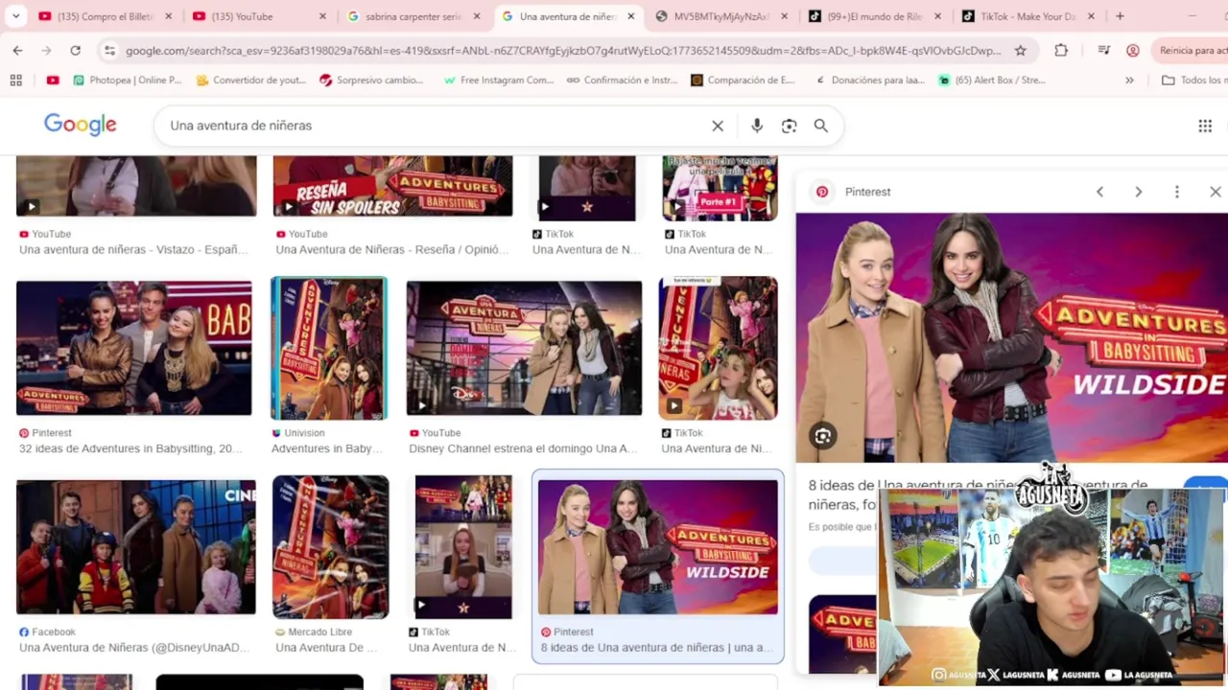This screenshot has width=1228, height=690.
Task: Switch to TikTok Make Your Day tab
Action: [1027, 16]
